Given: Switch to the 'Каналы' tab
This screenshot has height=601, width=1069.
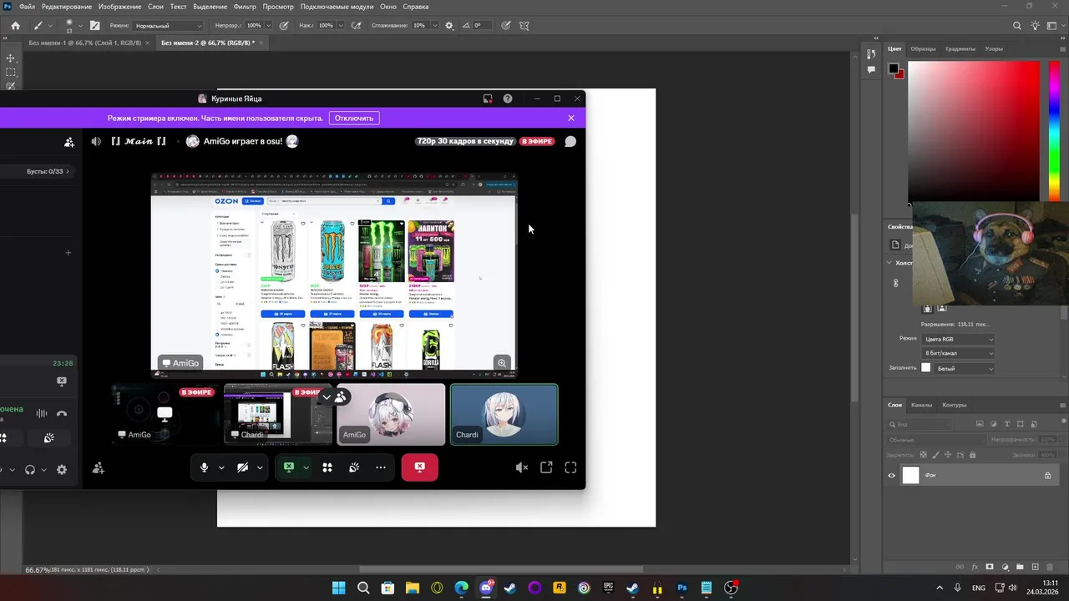Looking at the screenshot, I should click(921, 405).
